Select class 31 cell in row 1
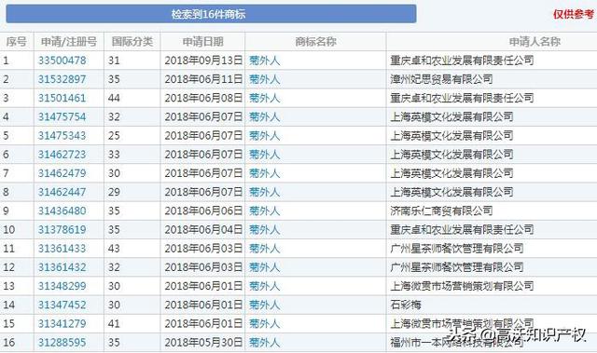The height and width of the screenshot is (353, 597). 114,61
